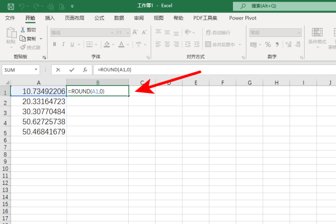336x224 pixels.
Task: Click the Format Painter brush icon
Action: (23, 47)
